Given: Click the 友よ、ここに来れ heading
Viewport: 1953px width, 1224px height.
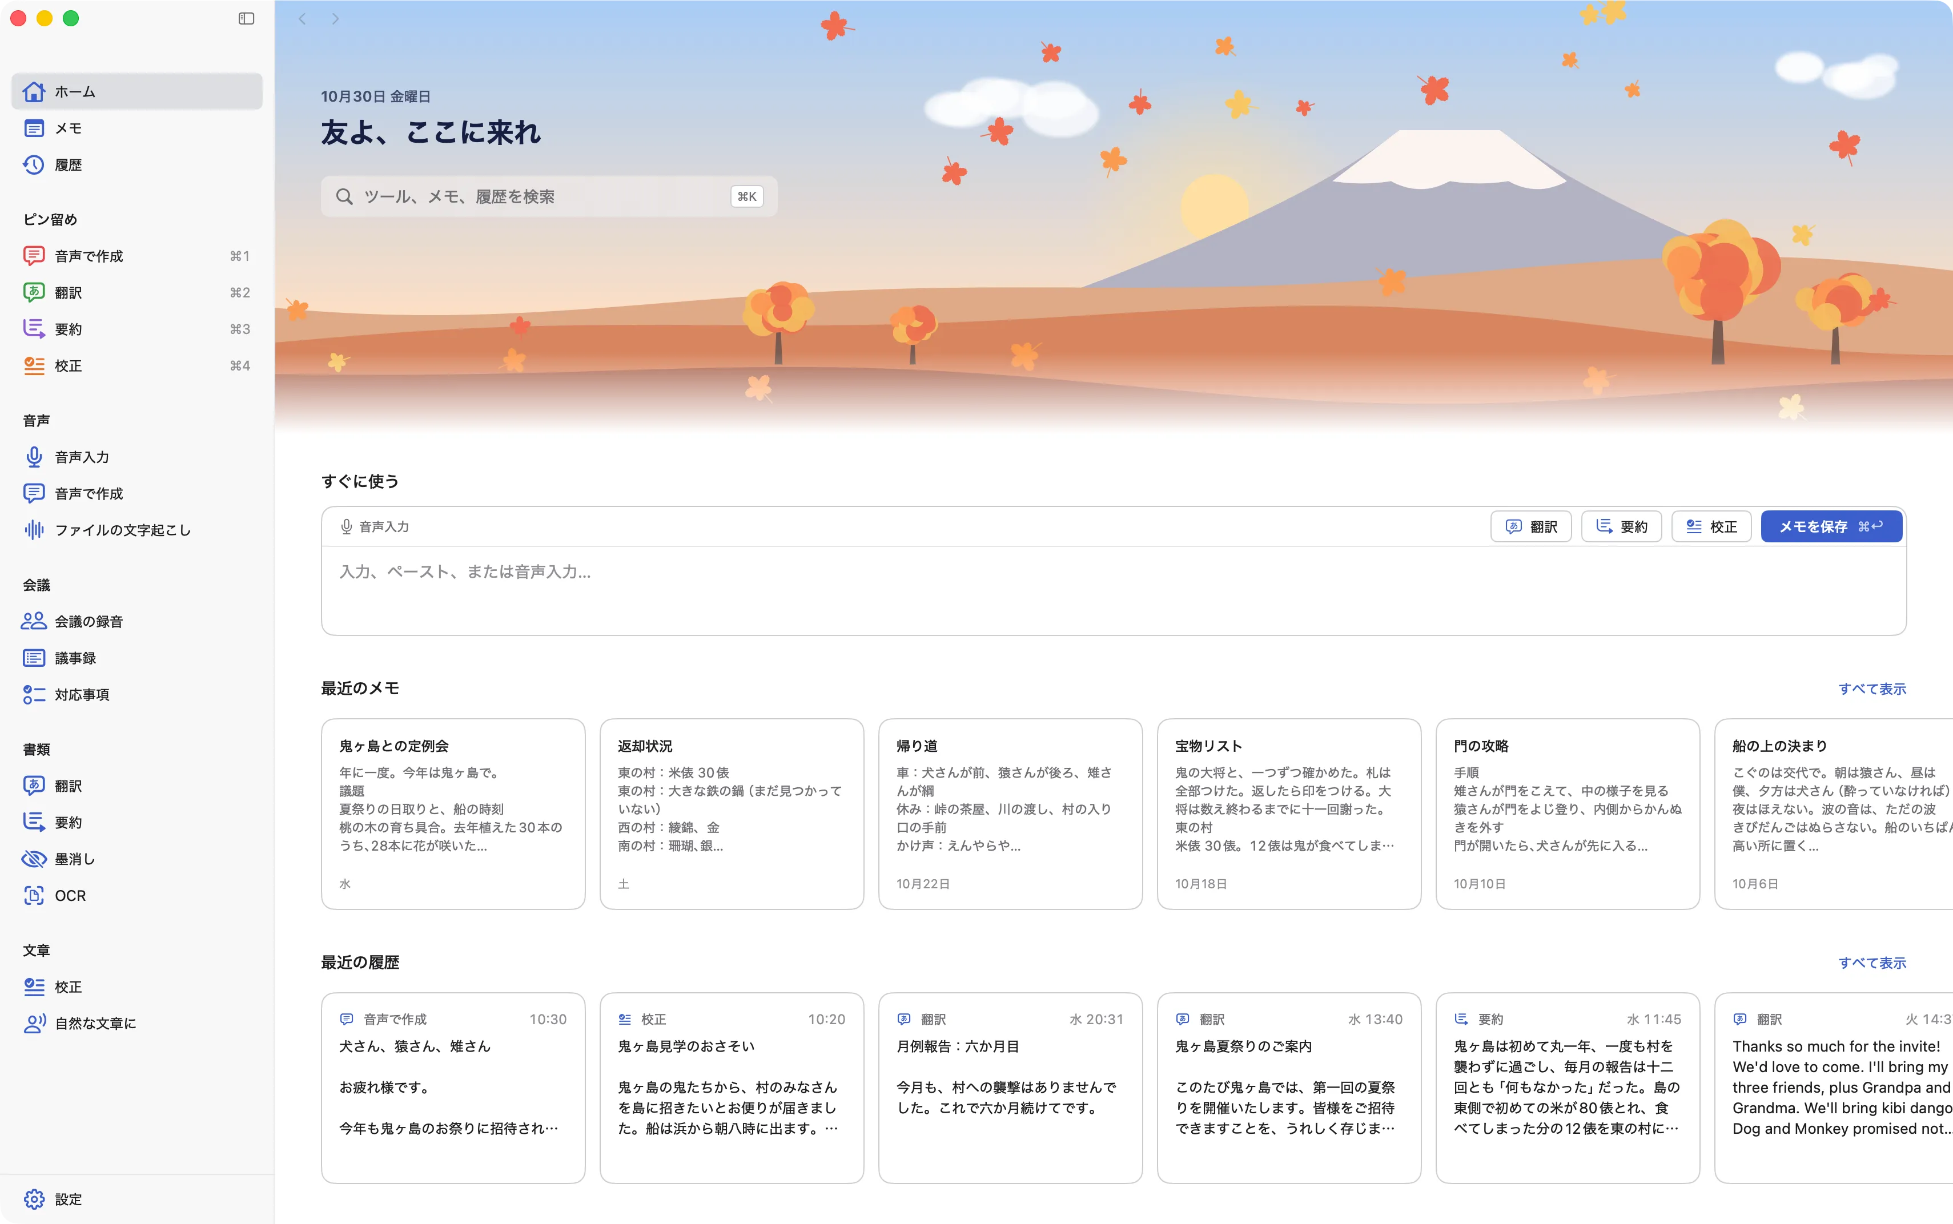Looking at the screenshot, I should pos(431,132).
